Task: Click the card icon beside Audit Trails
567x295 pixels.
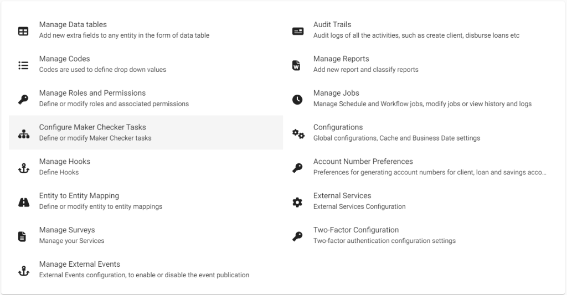Action: (x=298, y=32)
